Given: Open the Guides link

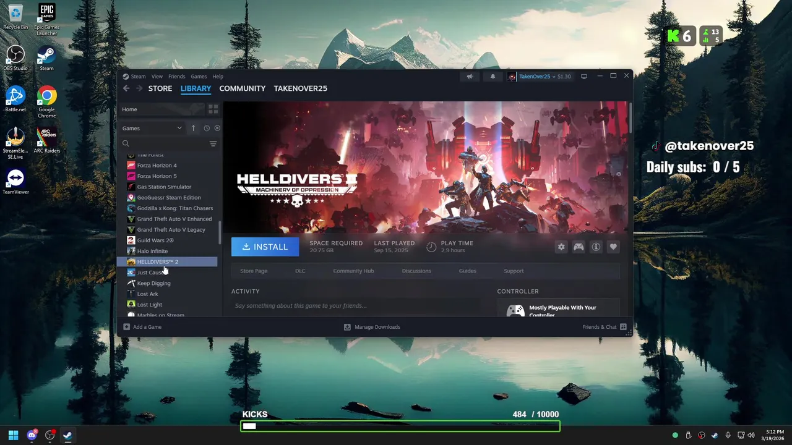Looking at the screenshot, I should click(x=467, y=271).
